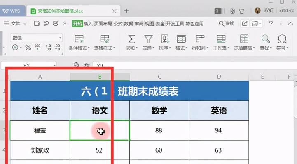The width and height of the screenshot is (297, 164).
Task: Click the user avatar 彩虹
Action: pos(257,11)
